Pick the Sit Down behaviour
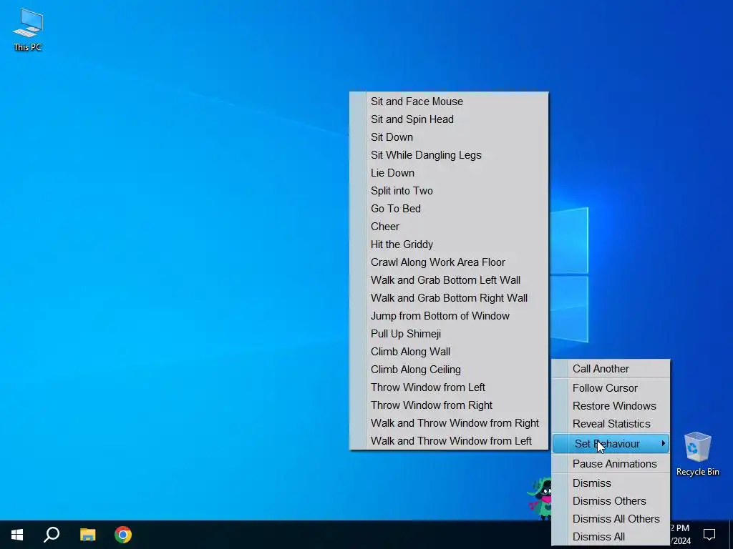This screenshot has height=549, width=733. pyautogui.click(x=449, y=137)
